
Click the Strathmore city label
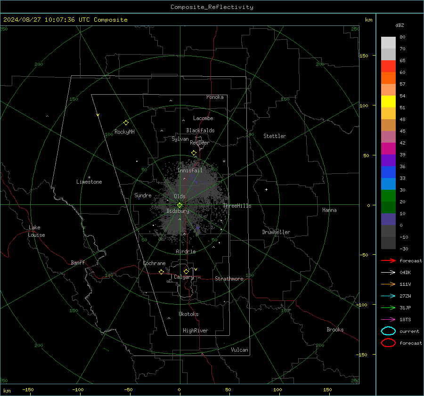tap(229, 279)
